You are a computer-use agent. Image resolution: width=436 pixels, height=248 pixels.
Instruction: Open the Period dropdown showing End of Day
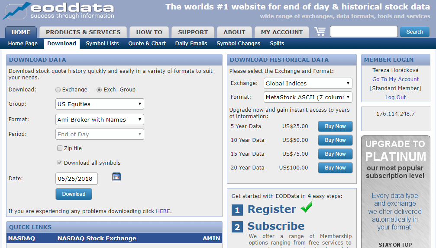pyautogui.click(x=100, y=134)
